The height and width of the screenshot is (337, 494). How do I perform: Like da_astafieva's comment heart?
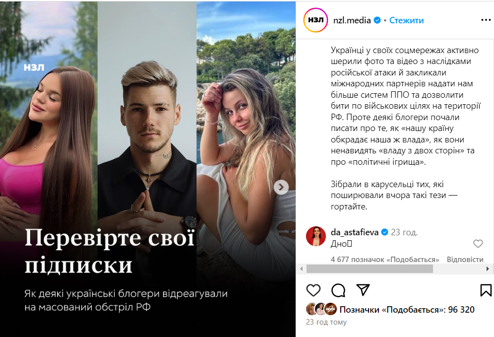pos(478,244)
